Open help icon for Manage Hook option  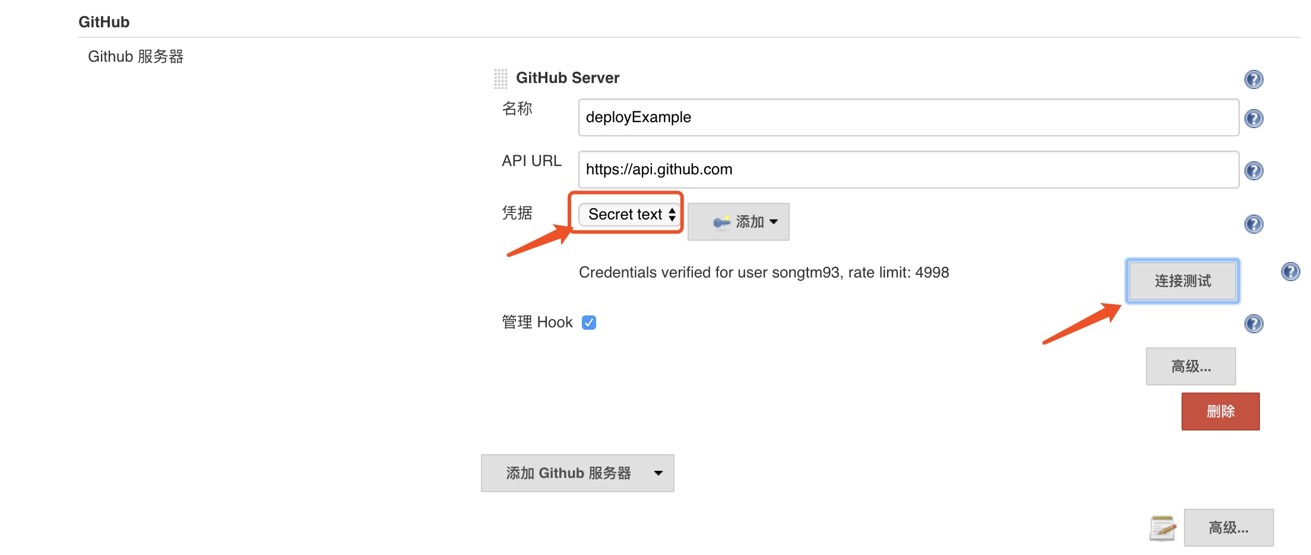1253,324
